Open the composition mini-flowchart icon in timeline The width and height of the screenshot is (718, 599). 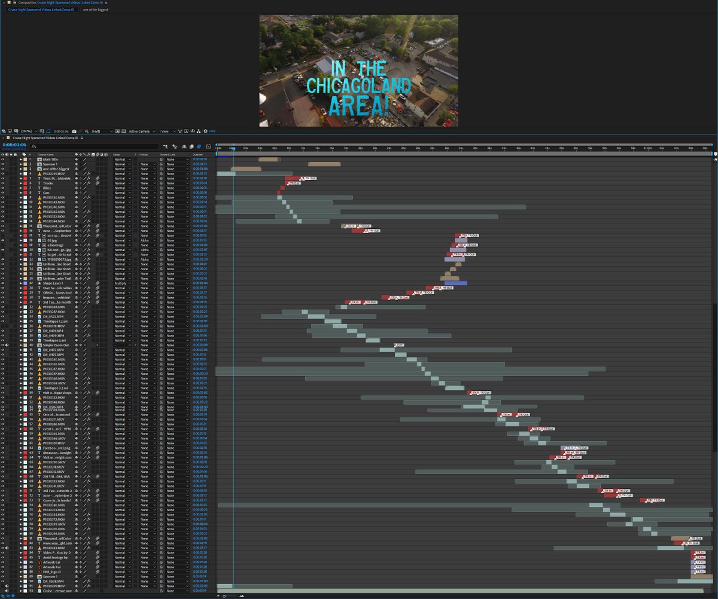click(165, 146)
